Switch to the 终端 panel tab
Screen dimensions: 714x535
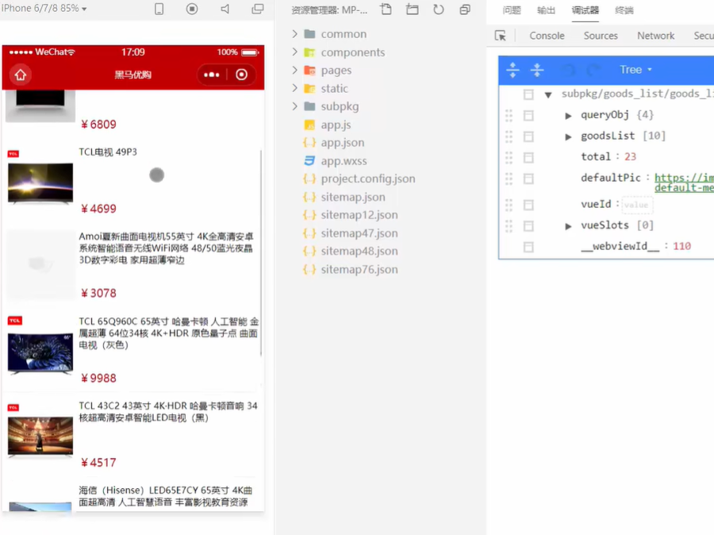(624, 10)
